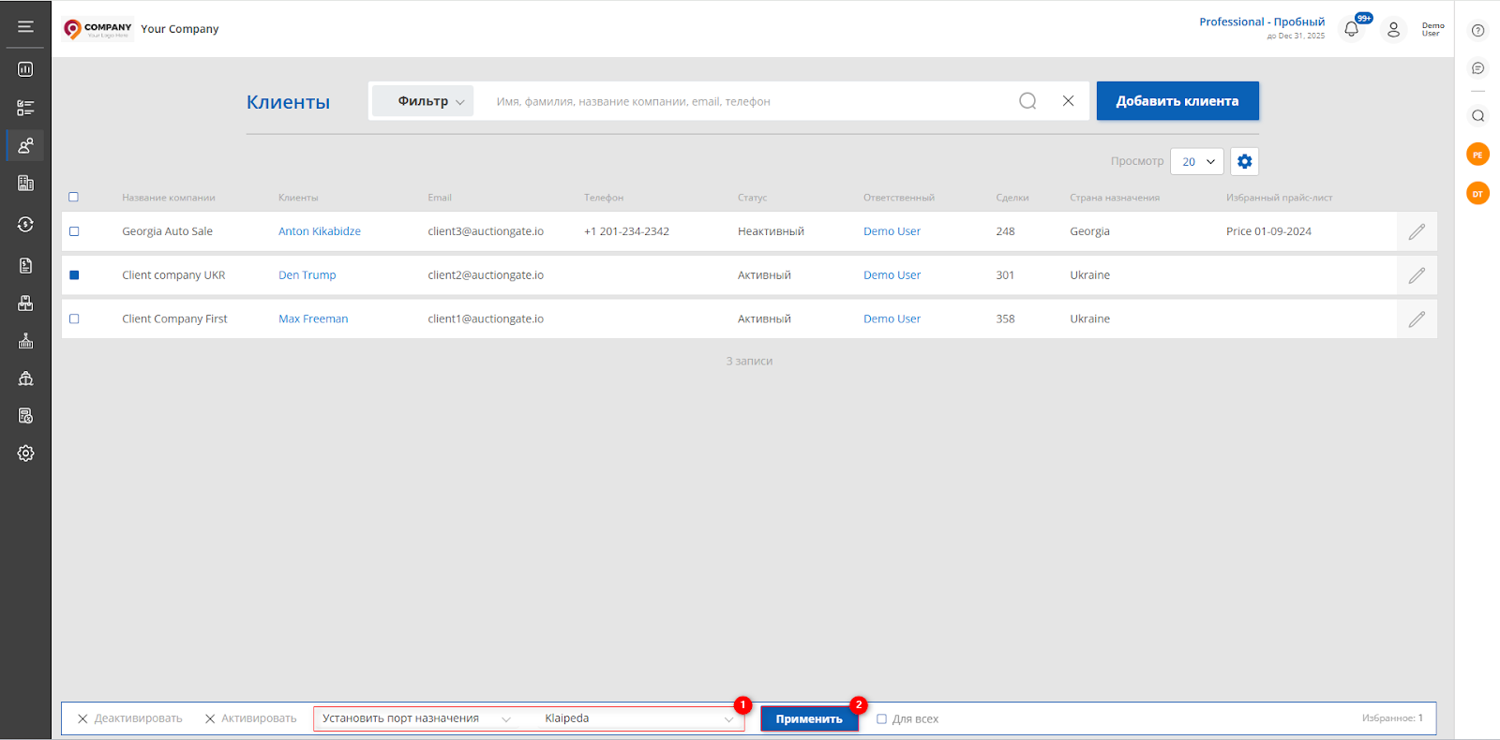Toggle the select-all checkbox in the table header
The image size is (1500, 740).
click(73, 197)
